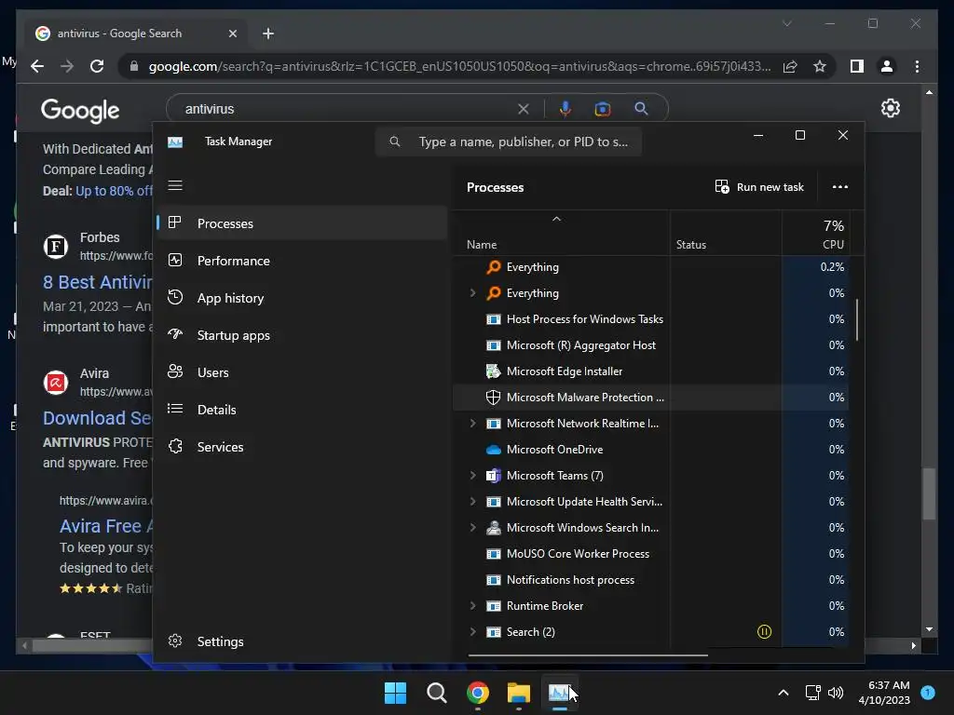Click the process list vertical scrollbar
The height and width of the screenshot is (715, 954).
click(x=857, y=320)
